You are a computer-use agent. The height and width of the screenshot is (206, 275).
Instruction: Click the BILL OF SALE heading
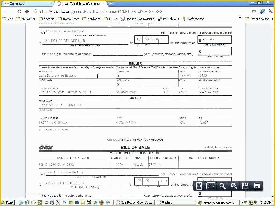pyautogui.click(x=135, y=147)
